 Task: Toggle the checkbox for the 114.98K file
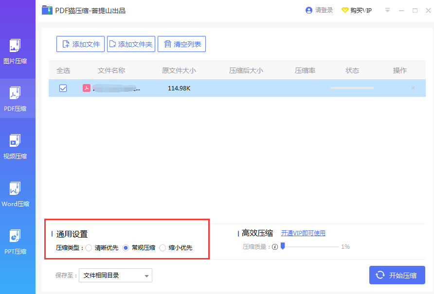[63, 88]
